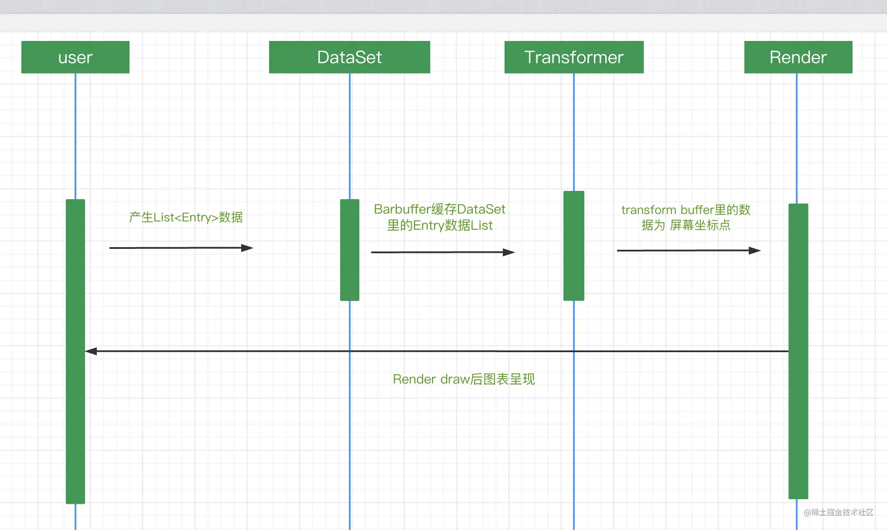Click the label '产生List<Entry>数据'
Viewport: 887px width, 530px height.
186,217
